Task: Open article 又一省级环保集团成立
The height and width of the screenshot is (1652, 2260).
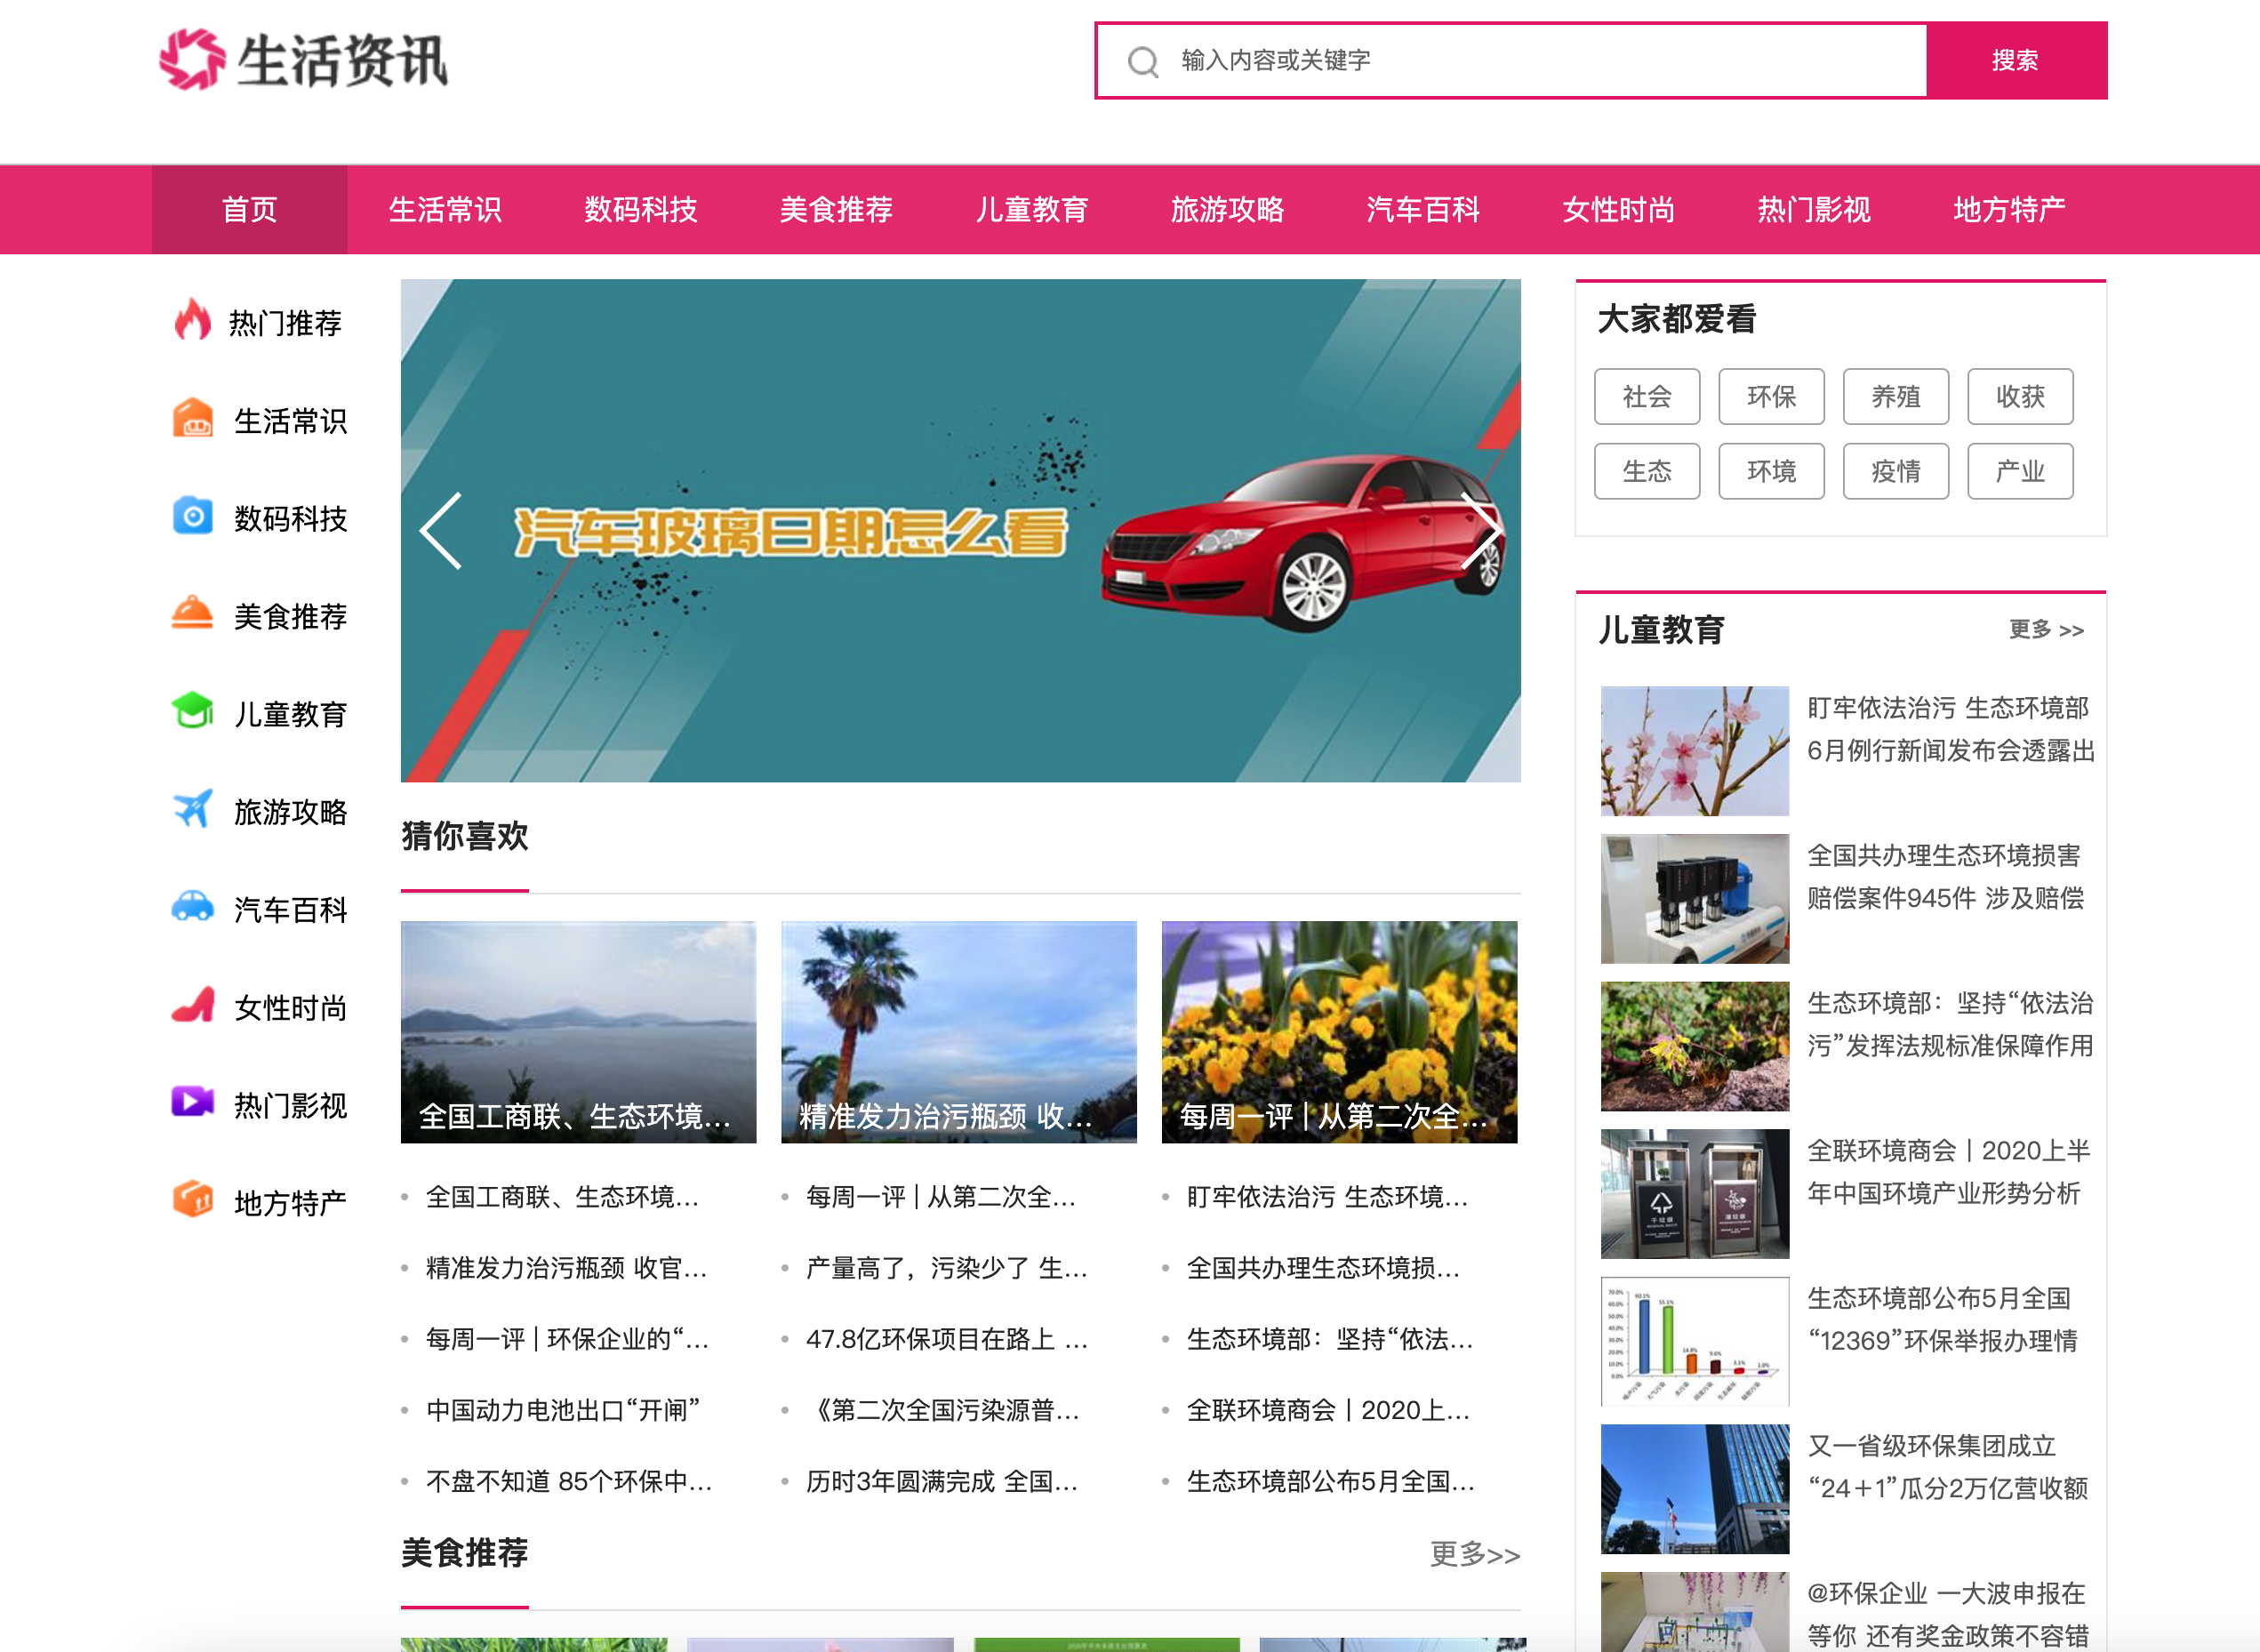Action: pyautogui.click(x=1947, y=1466)
